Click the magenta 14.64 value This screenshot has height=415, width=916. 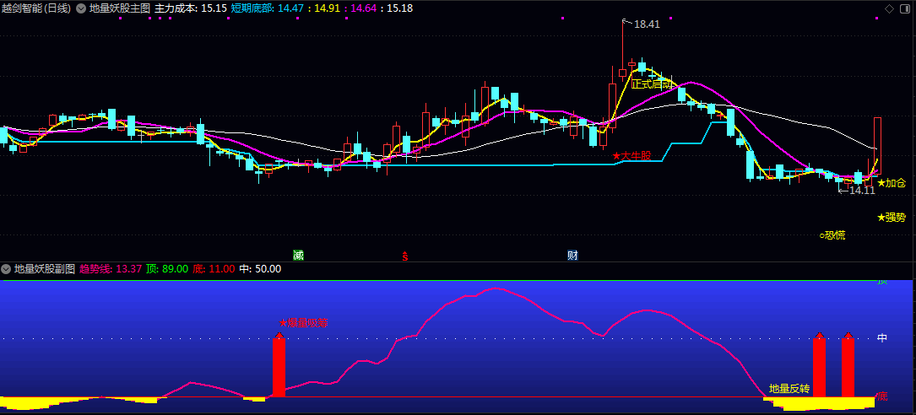point(364,8)
